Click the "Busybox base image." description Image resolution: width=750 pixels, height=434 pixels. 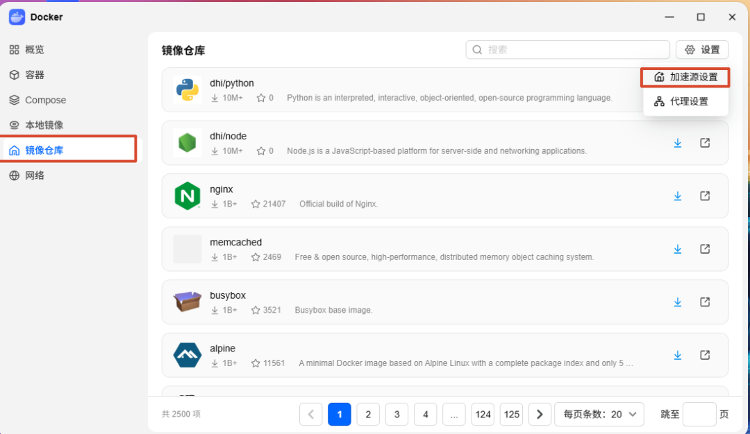coord(333,310)
